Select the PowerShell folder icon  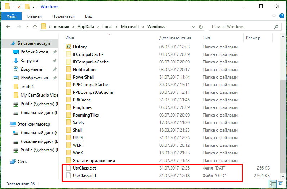(69, 77)
